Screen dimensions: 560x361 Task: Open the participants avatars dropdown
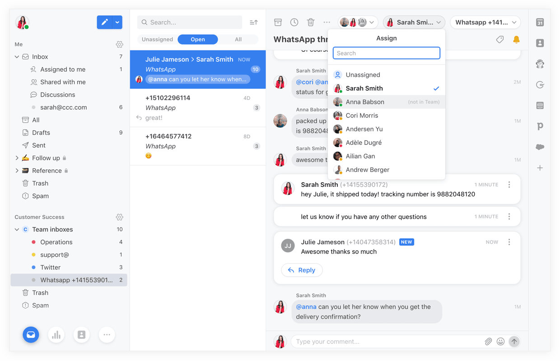click(x=357, y=22)
